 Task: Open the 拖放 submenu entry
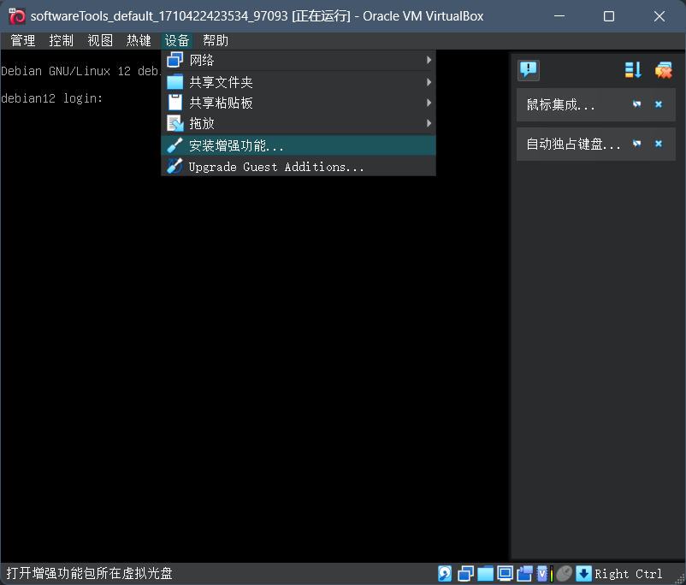pos(298,123)
